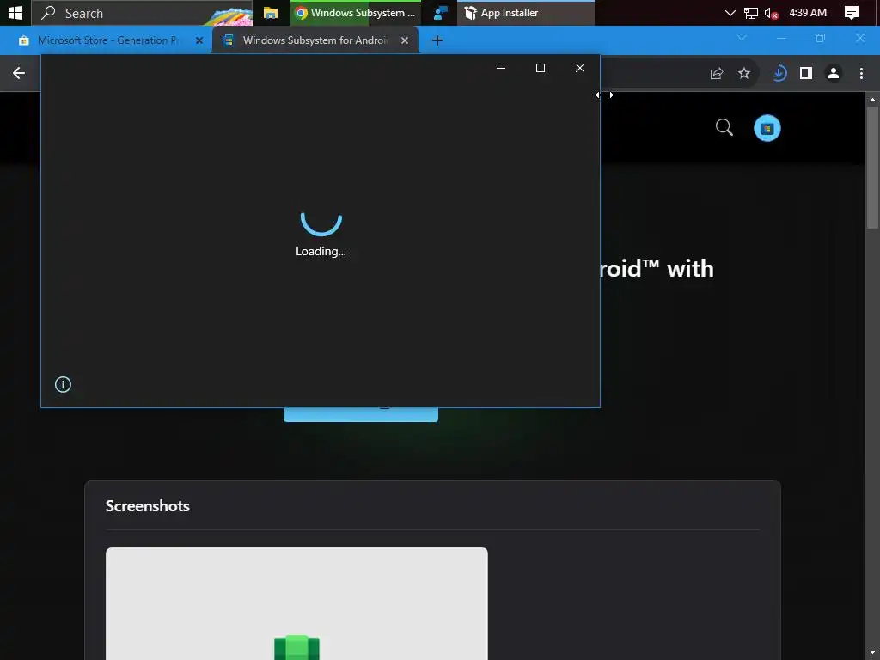Share this page from Chrome toolbar
Image resolution: width=880 pixels, height=660 pixels.
(x=717, y=74)
